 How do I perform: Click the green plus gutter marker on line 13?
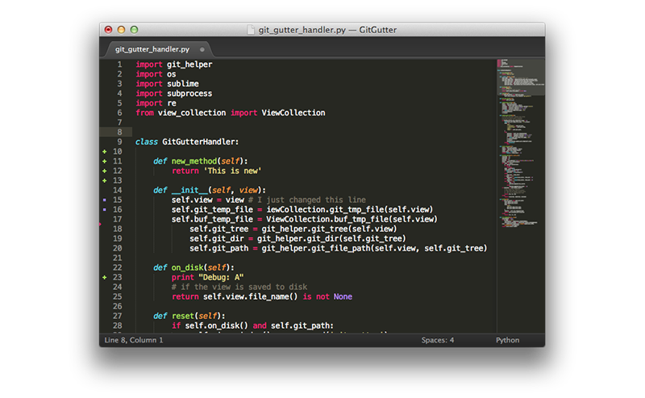click(x=105, y=180)
